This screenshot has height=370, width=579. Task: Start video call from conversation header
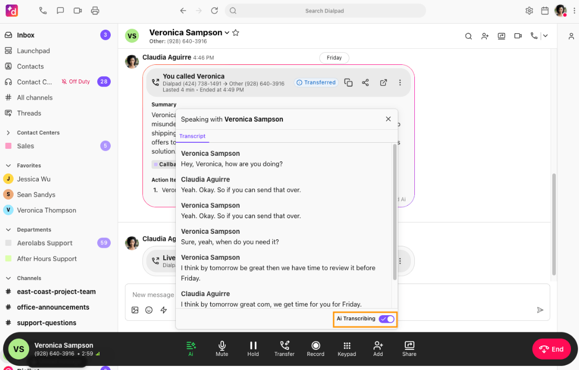(518, 36)
